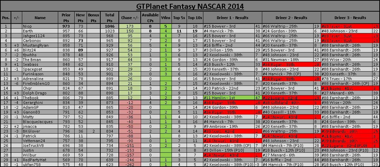Click the name 'ukfan758'
The width and height of the screenshot is (380, 167).
(40, 165)
